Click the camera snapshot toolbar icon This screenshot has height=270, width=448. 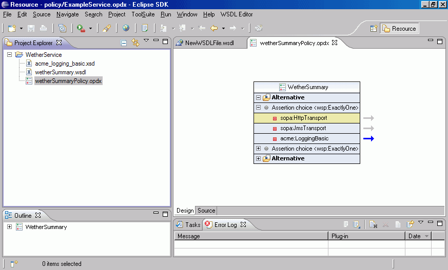tap(259, 28)
